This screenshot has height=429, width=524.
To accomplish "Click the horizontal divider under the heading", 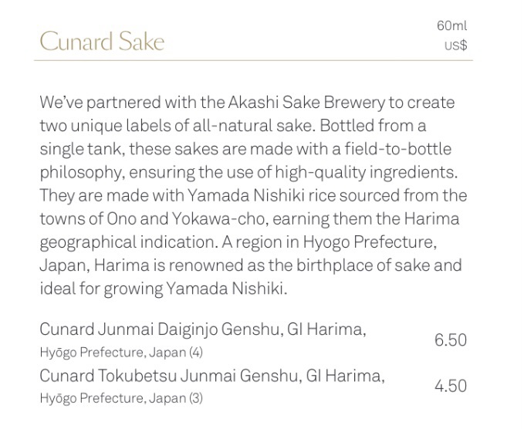I will click(253, 59).
